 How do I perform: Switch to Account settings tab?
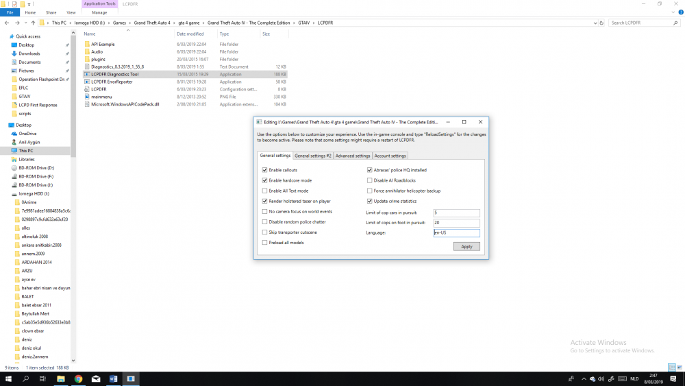(390, 156)
